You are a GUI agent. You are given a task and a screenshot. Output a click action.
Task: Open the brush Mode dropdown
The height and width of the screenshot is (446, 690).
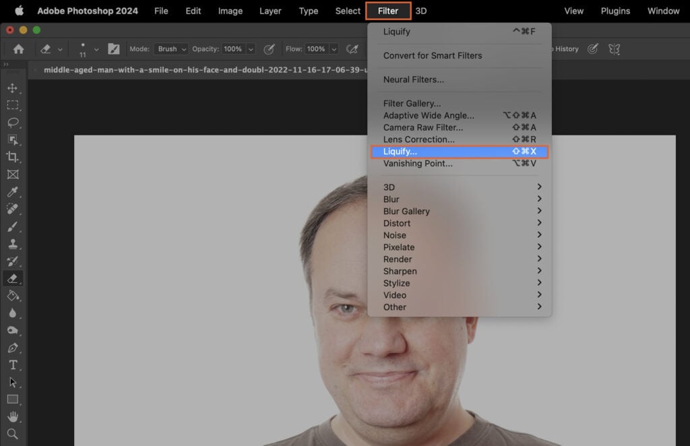pyautogui.click(x=170, y=49)
